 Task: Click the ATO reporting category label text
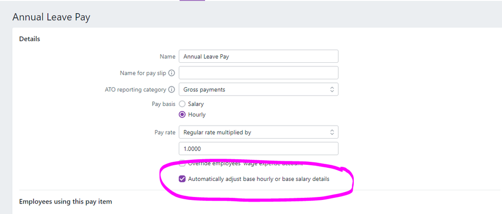point(132,89)
